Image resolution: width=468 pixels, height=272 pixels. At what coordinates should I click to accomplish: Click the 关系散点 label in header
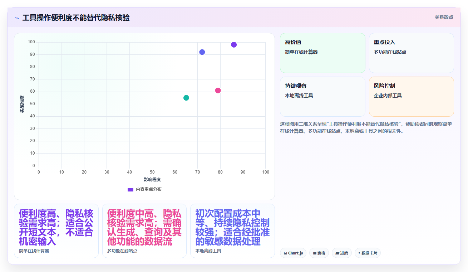[444, 17]
